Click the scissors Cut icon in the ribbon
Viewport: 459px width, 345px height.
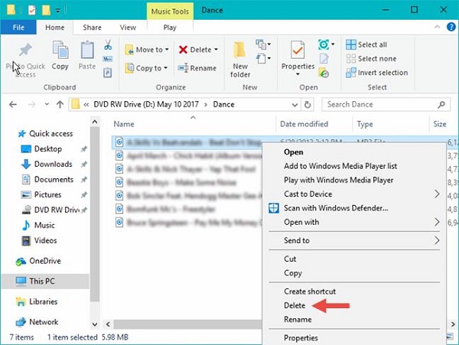108,45
